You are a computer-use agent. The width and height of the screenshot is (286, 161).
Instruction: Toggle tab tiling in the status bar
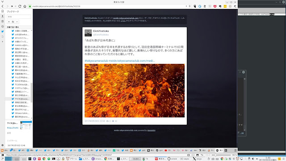tap(193, 155)
